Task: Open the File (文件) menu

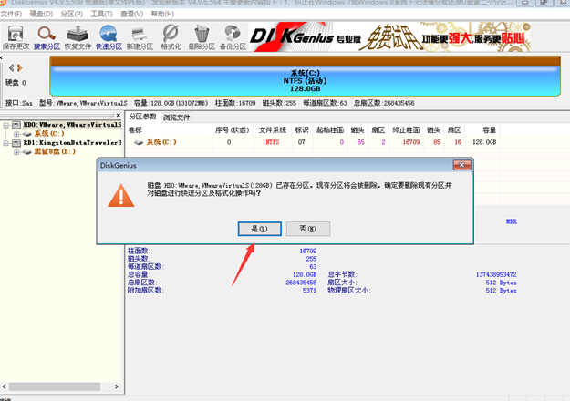Action: (x=11, y=14)
